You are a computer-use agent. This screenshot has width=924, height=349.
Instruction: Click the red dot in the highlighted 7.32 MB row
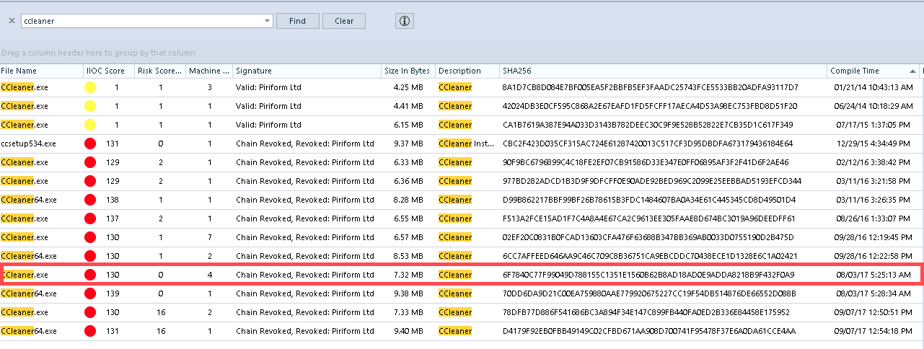[x=90, y=275]
